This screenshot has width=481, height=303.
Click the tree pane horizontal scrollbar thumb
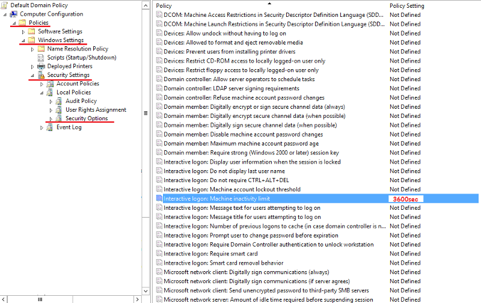40,299
